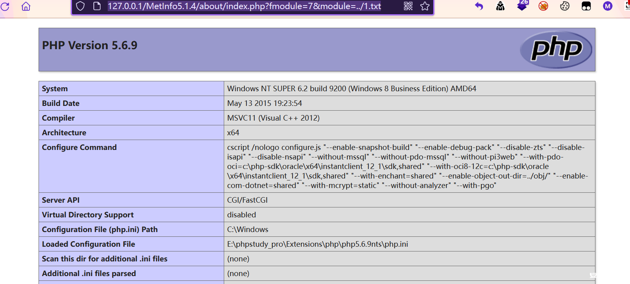Open the QR code generator icon
This screenshot has width=630, height=284.
pos(408,6)
